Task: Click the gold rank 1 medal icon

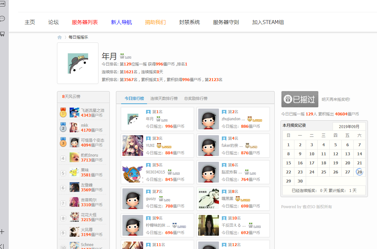Action: [63, 113]
